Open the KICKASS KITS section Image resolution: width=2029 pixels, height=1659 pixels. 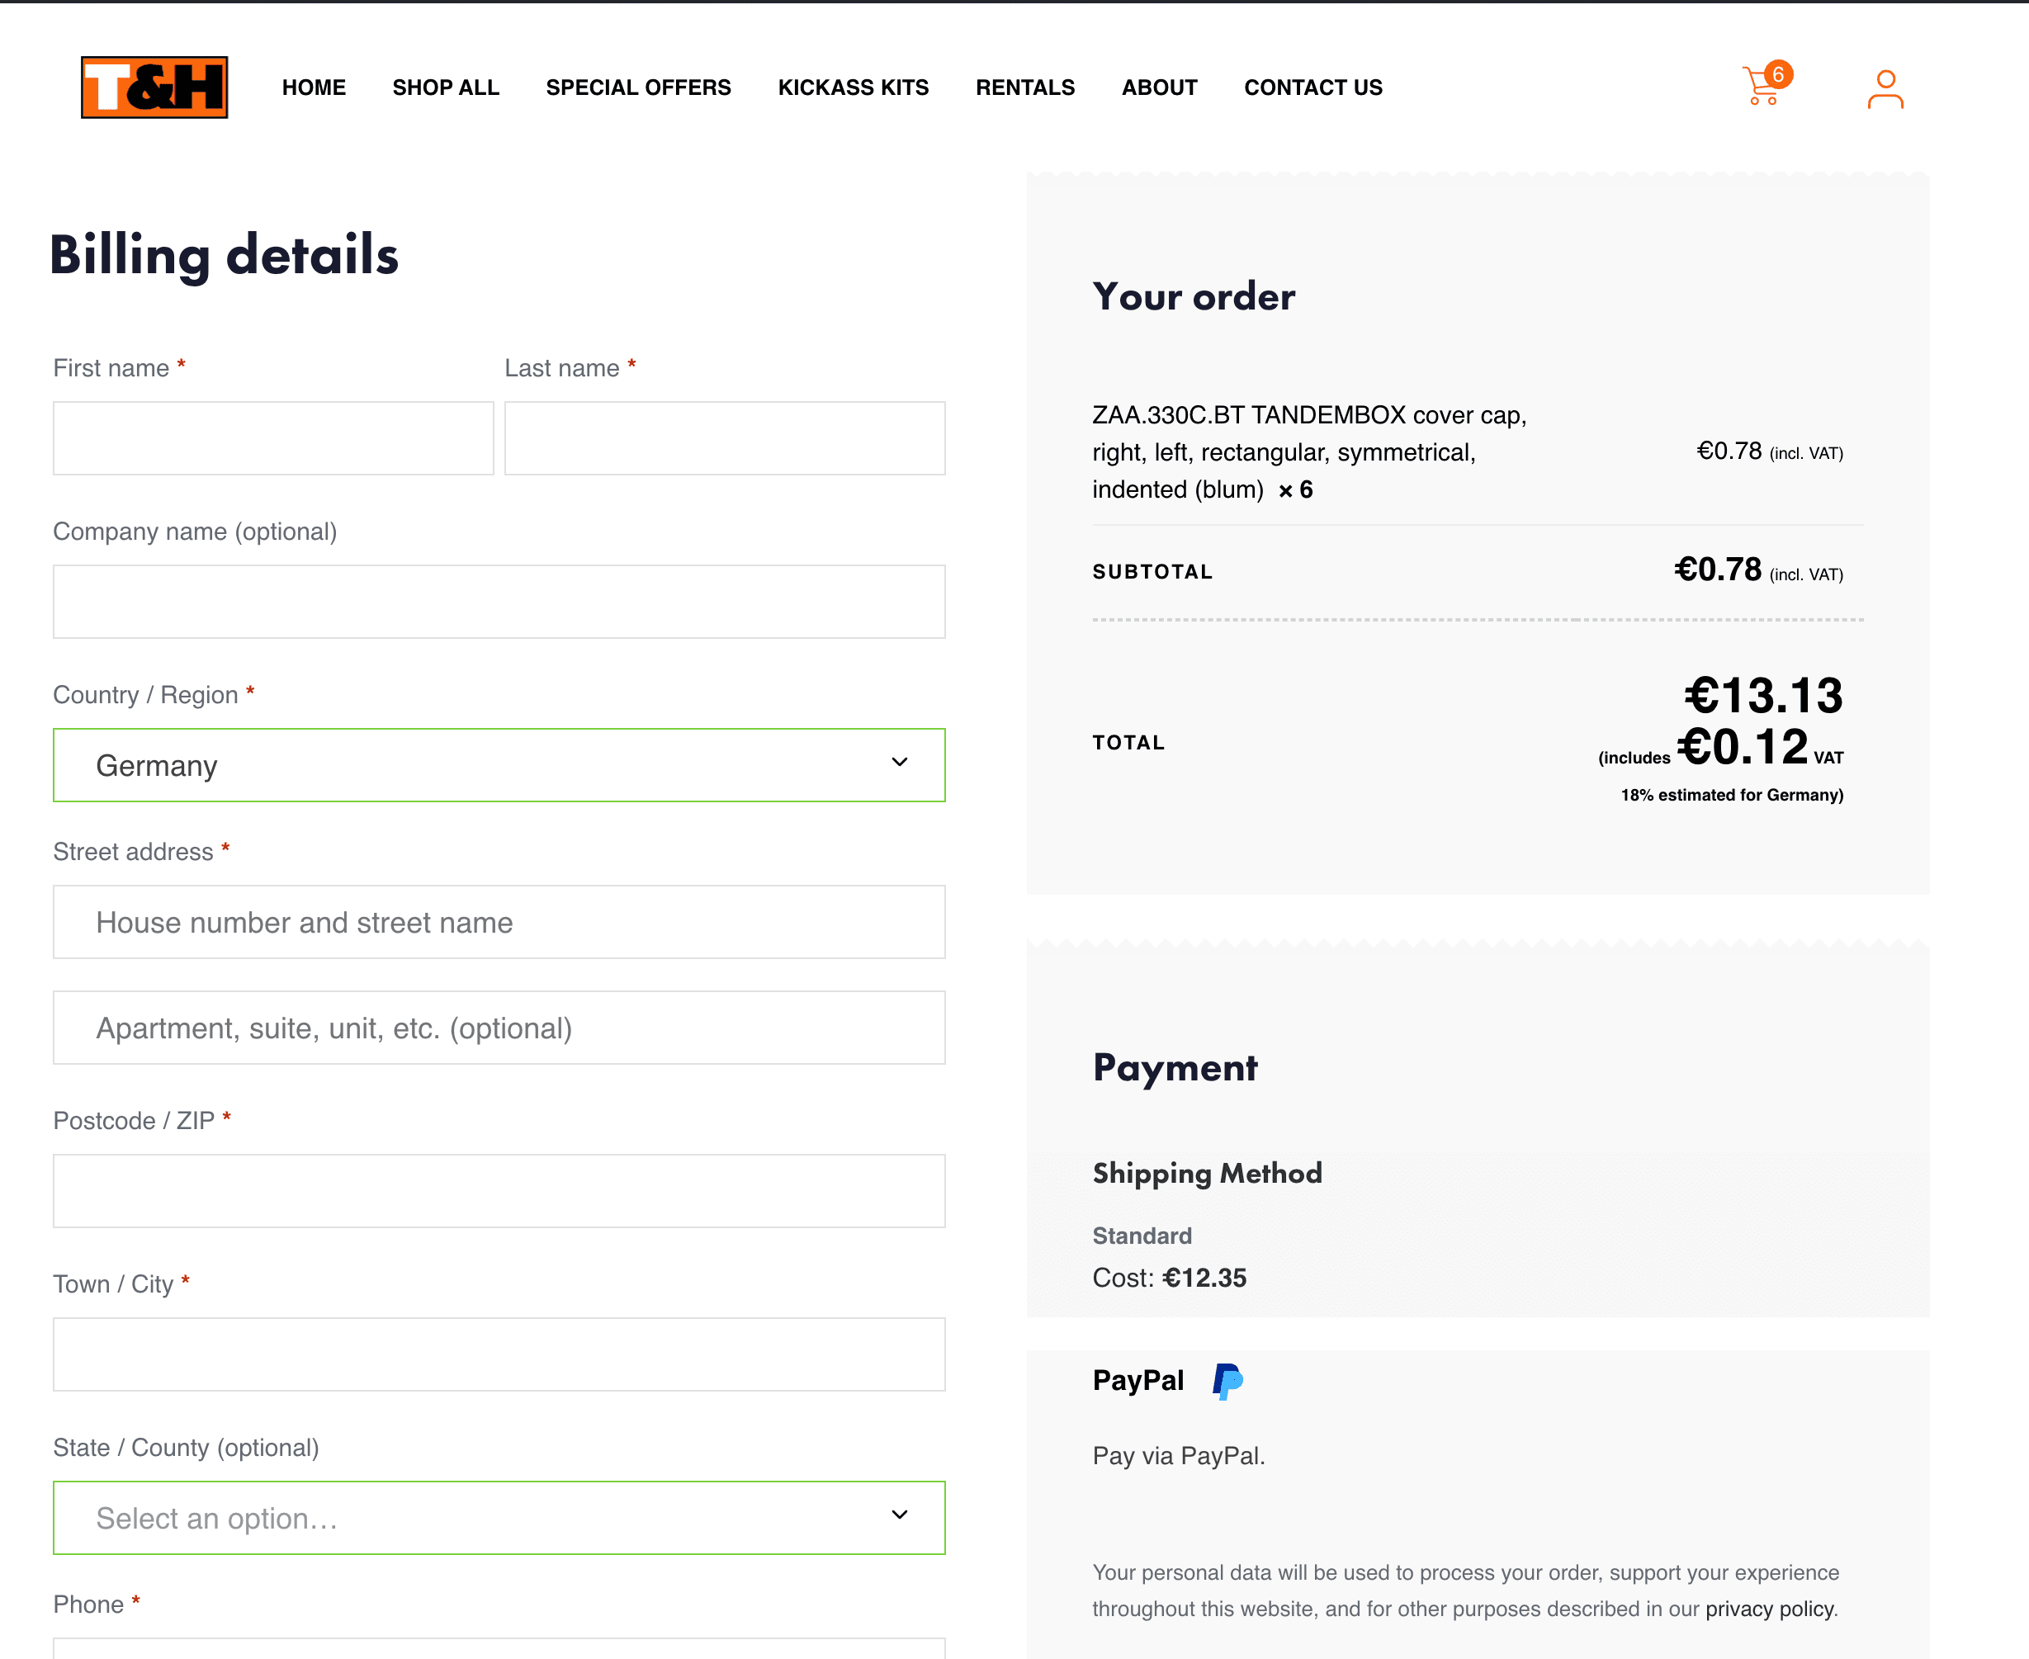[853, 87]
